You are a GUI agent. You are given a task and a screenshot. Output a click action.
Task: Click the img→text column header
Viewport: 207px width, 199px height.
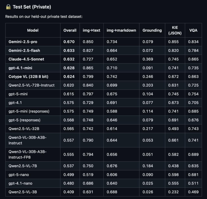(92, 30)
